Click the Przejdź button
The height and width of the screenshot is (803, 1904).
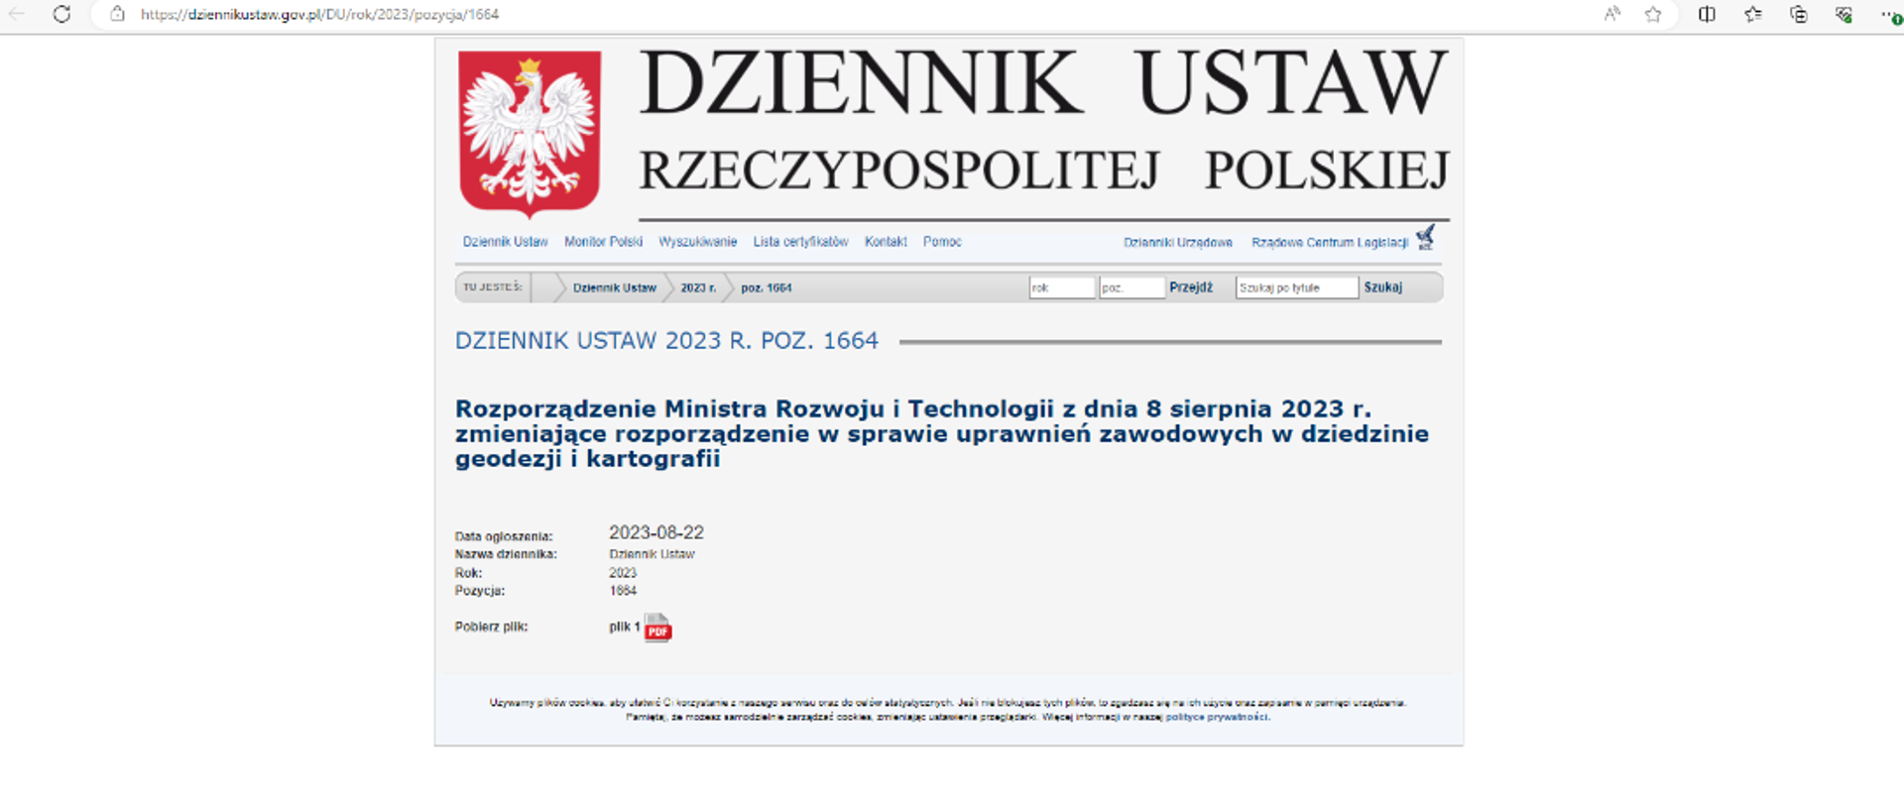[x=1190, y=287]
